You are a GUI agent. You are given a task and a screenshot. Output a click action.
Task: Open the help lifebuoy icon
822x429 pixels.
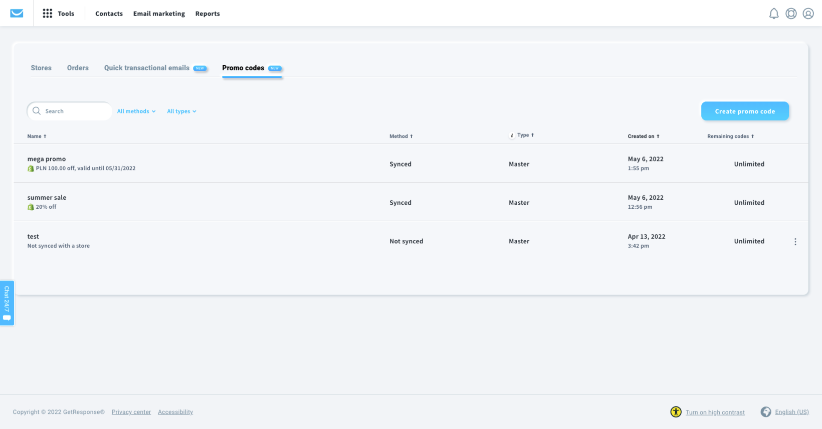point(791,14)
